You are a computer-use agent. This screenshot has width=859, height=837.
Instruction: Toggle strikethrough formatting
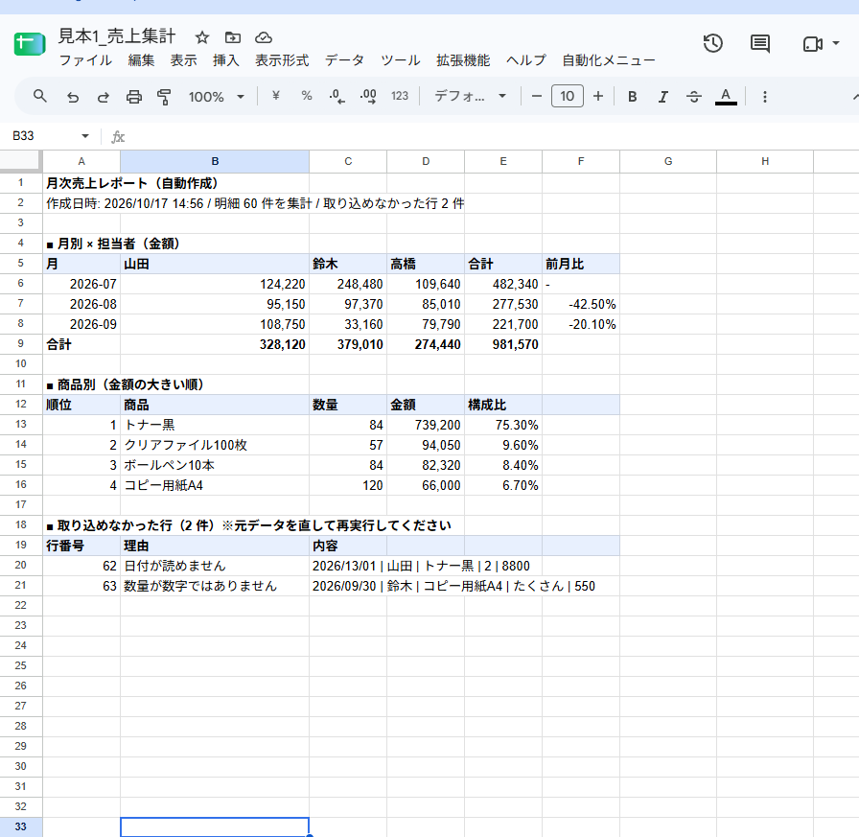pos(693,97)
